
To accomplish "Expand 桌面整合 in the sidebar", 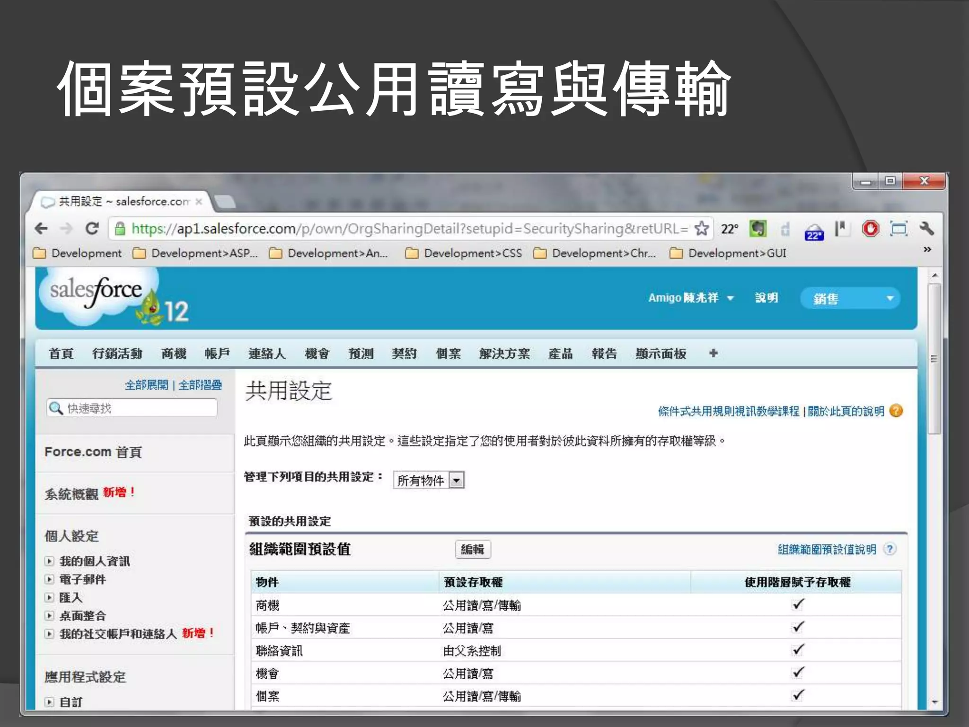I will [x=49, y=616].
